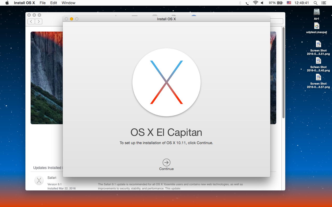Go back in the App Store window
The width and height of the screenshot is (332, 207).
click(31, 21)
